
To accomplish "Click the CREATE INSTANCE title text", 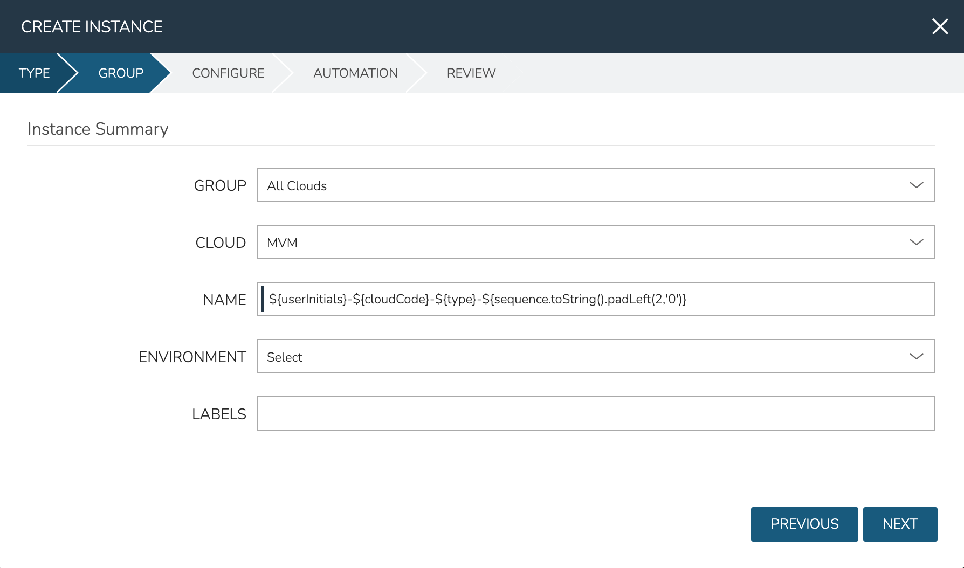I will coord(92,27).
